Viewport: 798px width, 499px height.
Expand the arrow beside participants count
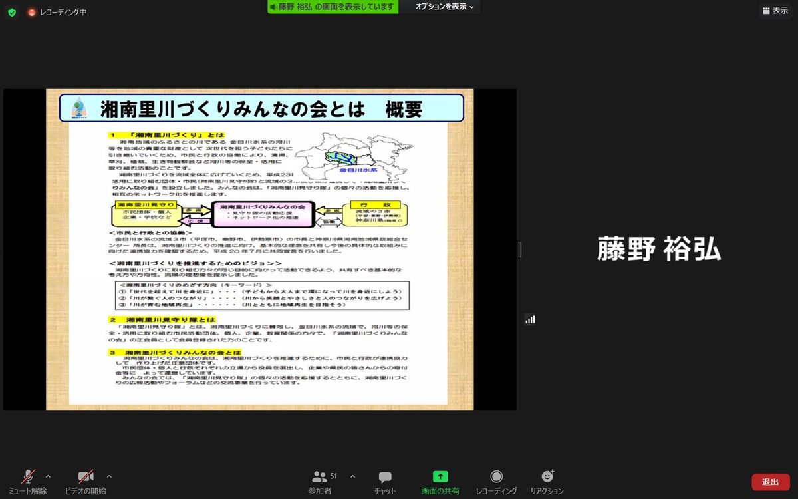pos(352,476)
